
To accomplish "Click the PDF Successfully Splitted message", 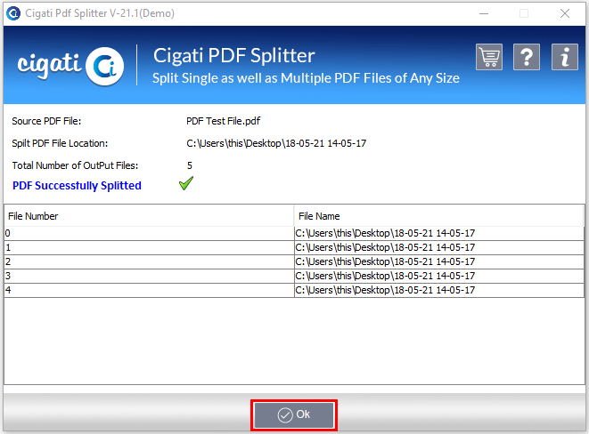I will (x=77, y=186).
